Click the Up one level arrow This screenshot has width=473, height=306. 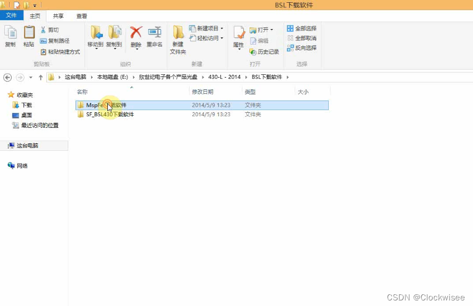41,78
